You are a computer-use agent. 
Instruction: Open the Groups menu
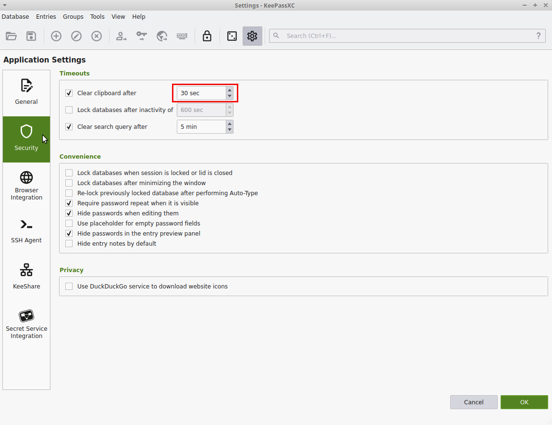coord(73,16)
